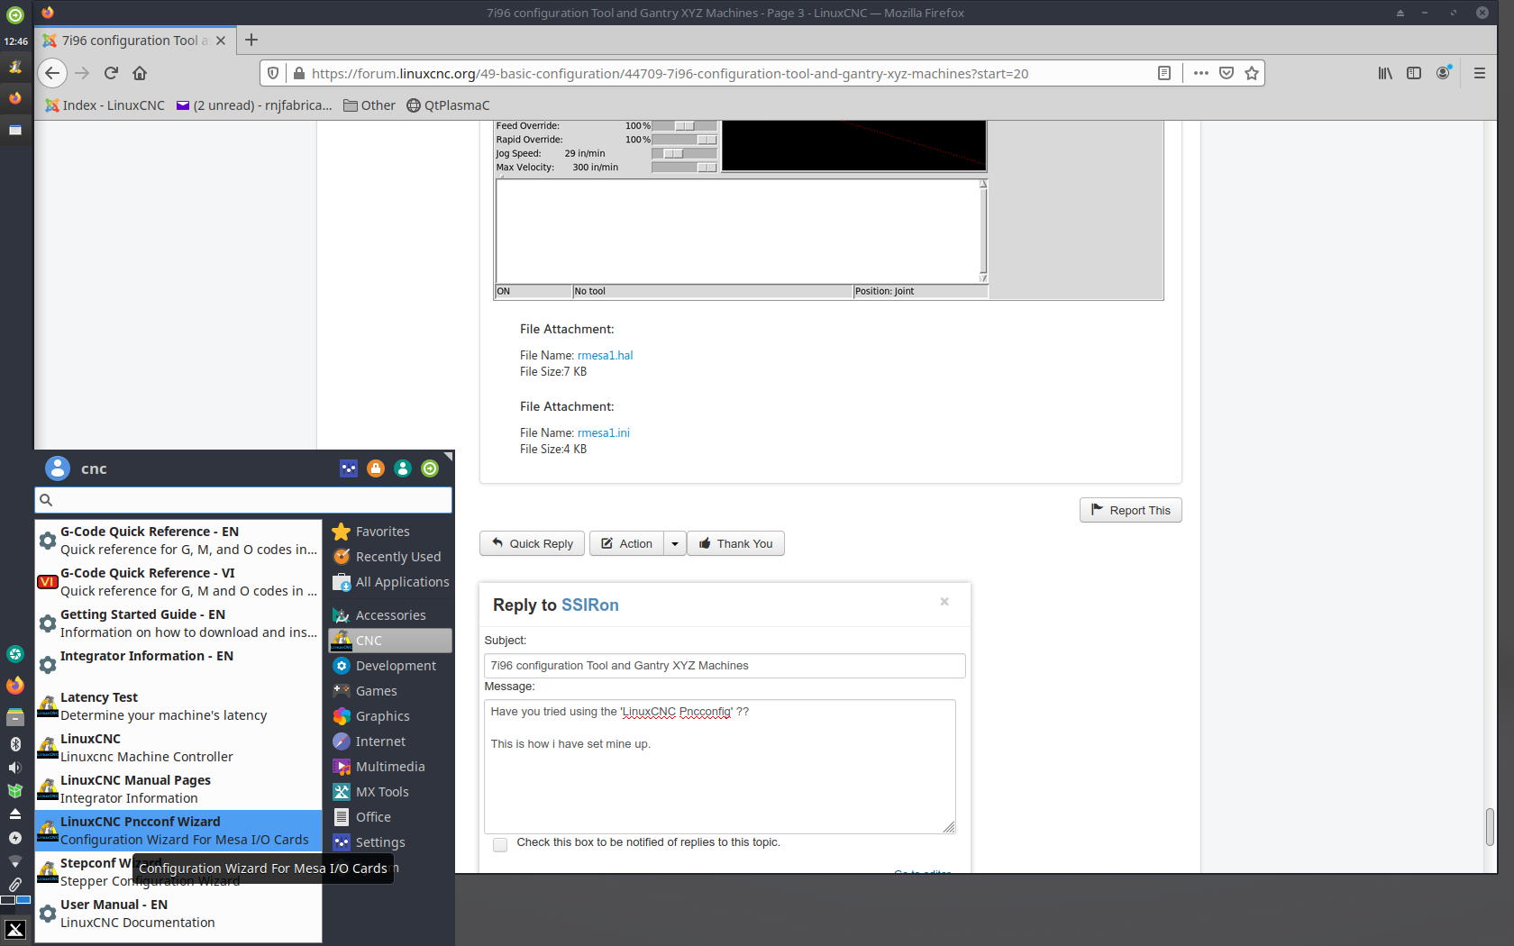Image resolution: width=1514 pixels, height=946 pixels.
Task: Save the page to Pocket
Action: pos(1227,73)
